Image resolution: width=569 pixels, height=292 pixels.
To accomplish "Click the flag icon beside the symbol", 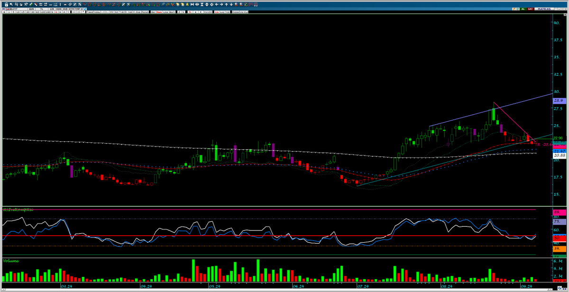I will (x=7, y=9).
